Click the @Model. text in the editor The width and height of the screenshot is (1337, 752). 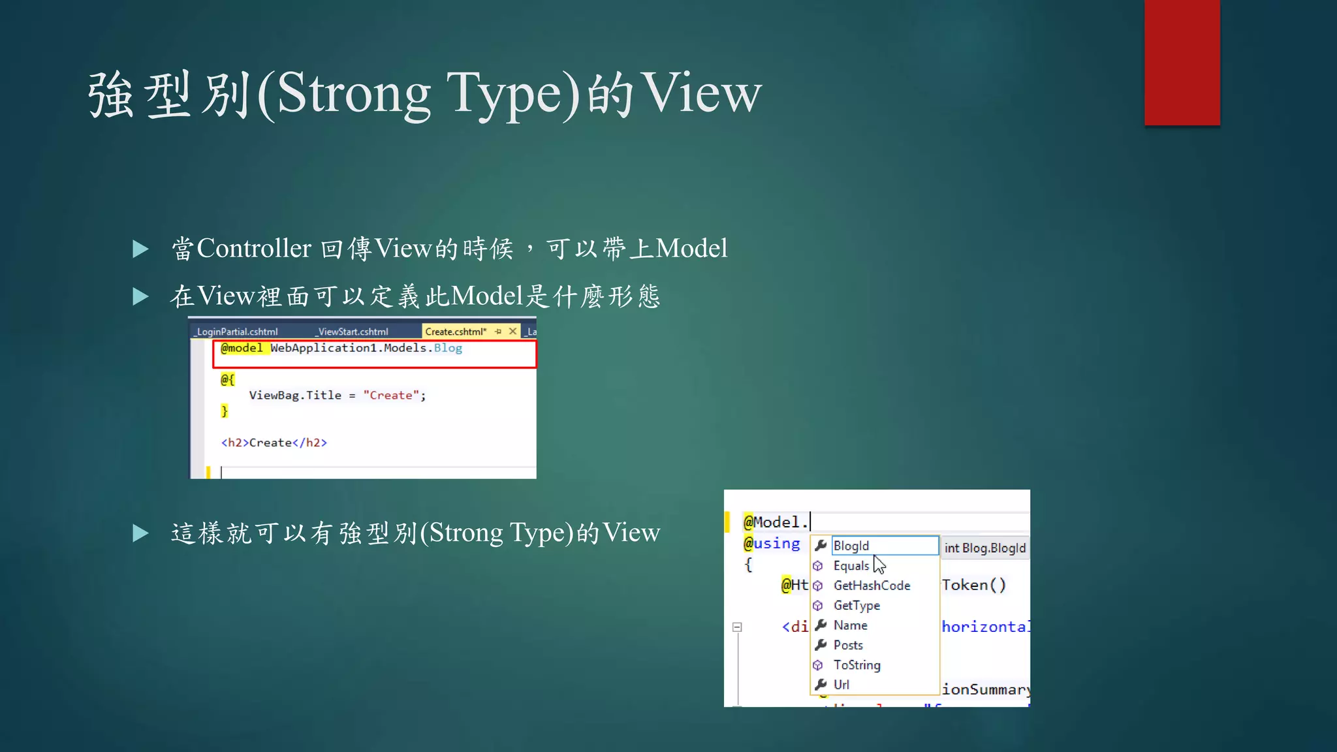click(x=775, y=522)
